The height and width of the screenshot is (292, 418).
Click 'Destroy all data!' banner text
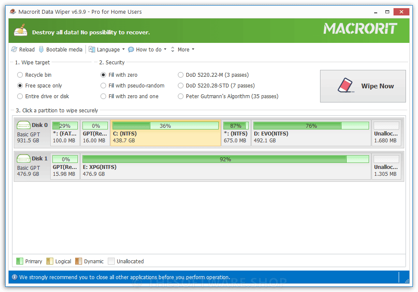(x=91, y=32)
